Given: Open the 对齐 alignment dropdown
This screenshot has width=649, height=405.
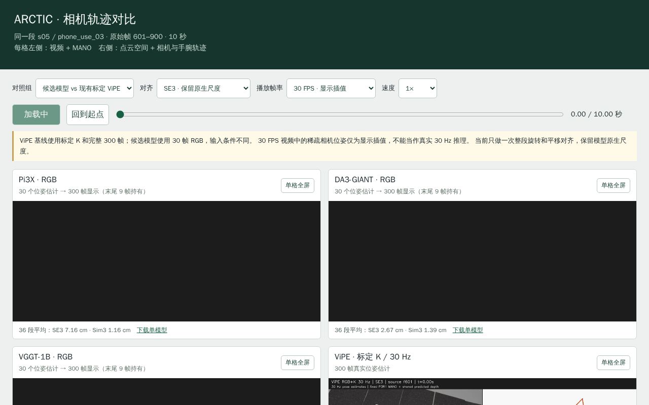Looking at the screenshot, I should click(203, 88).
